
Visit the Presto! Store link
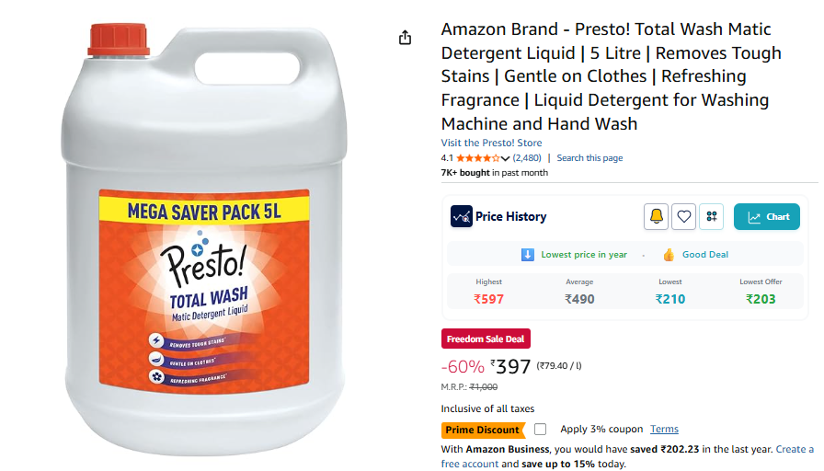click(x=491, y=143)
